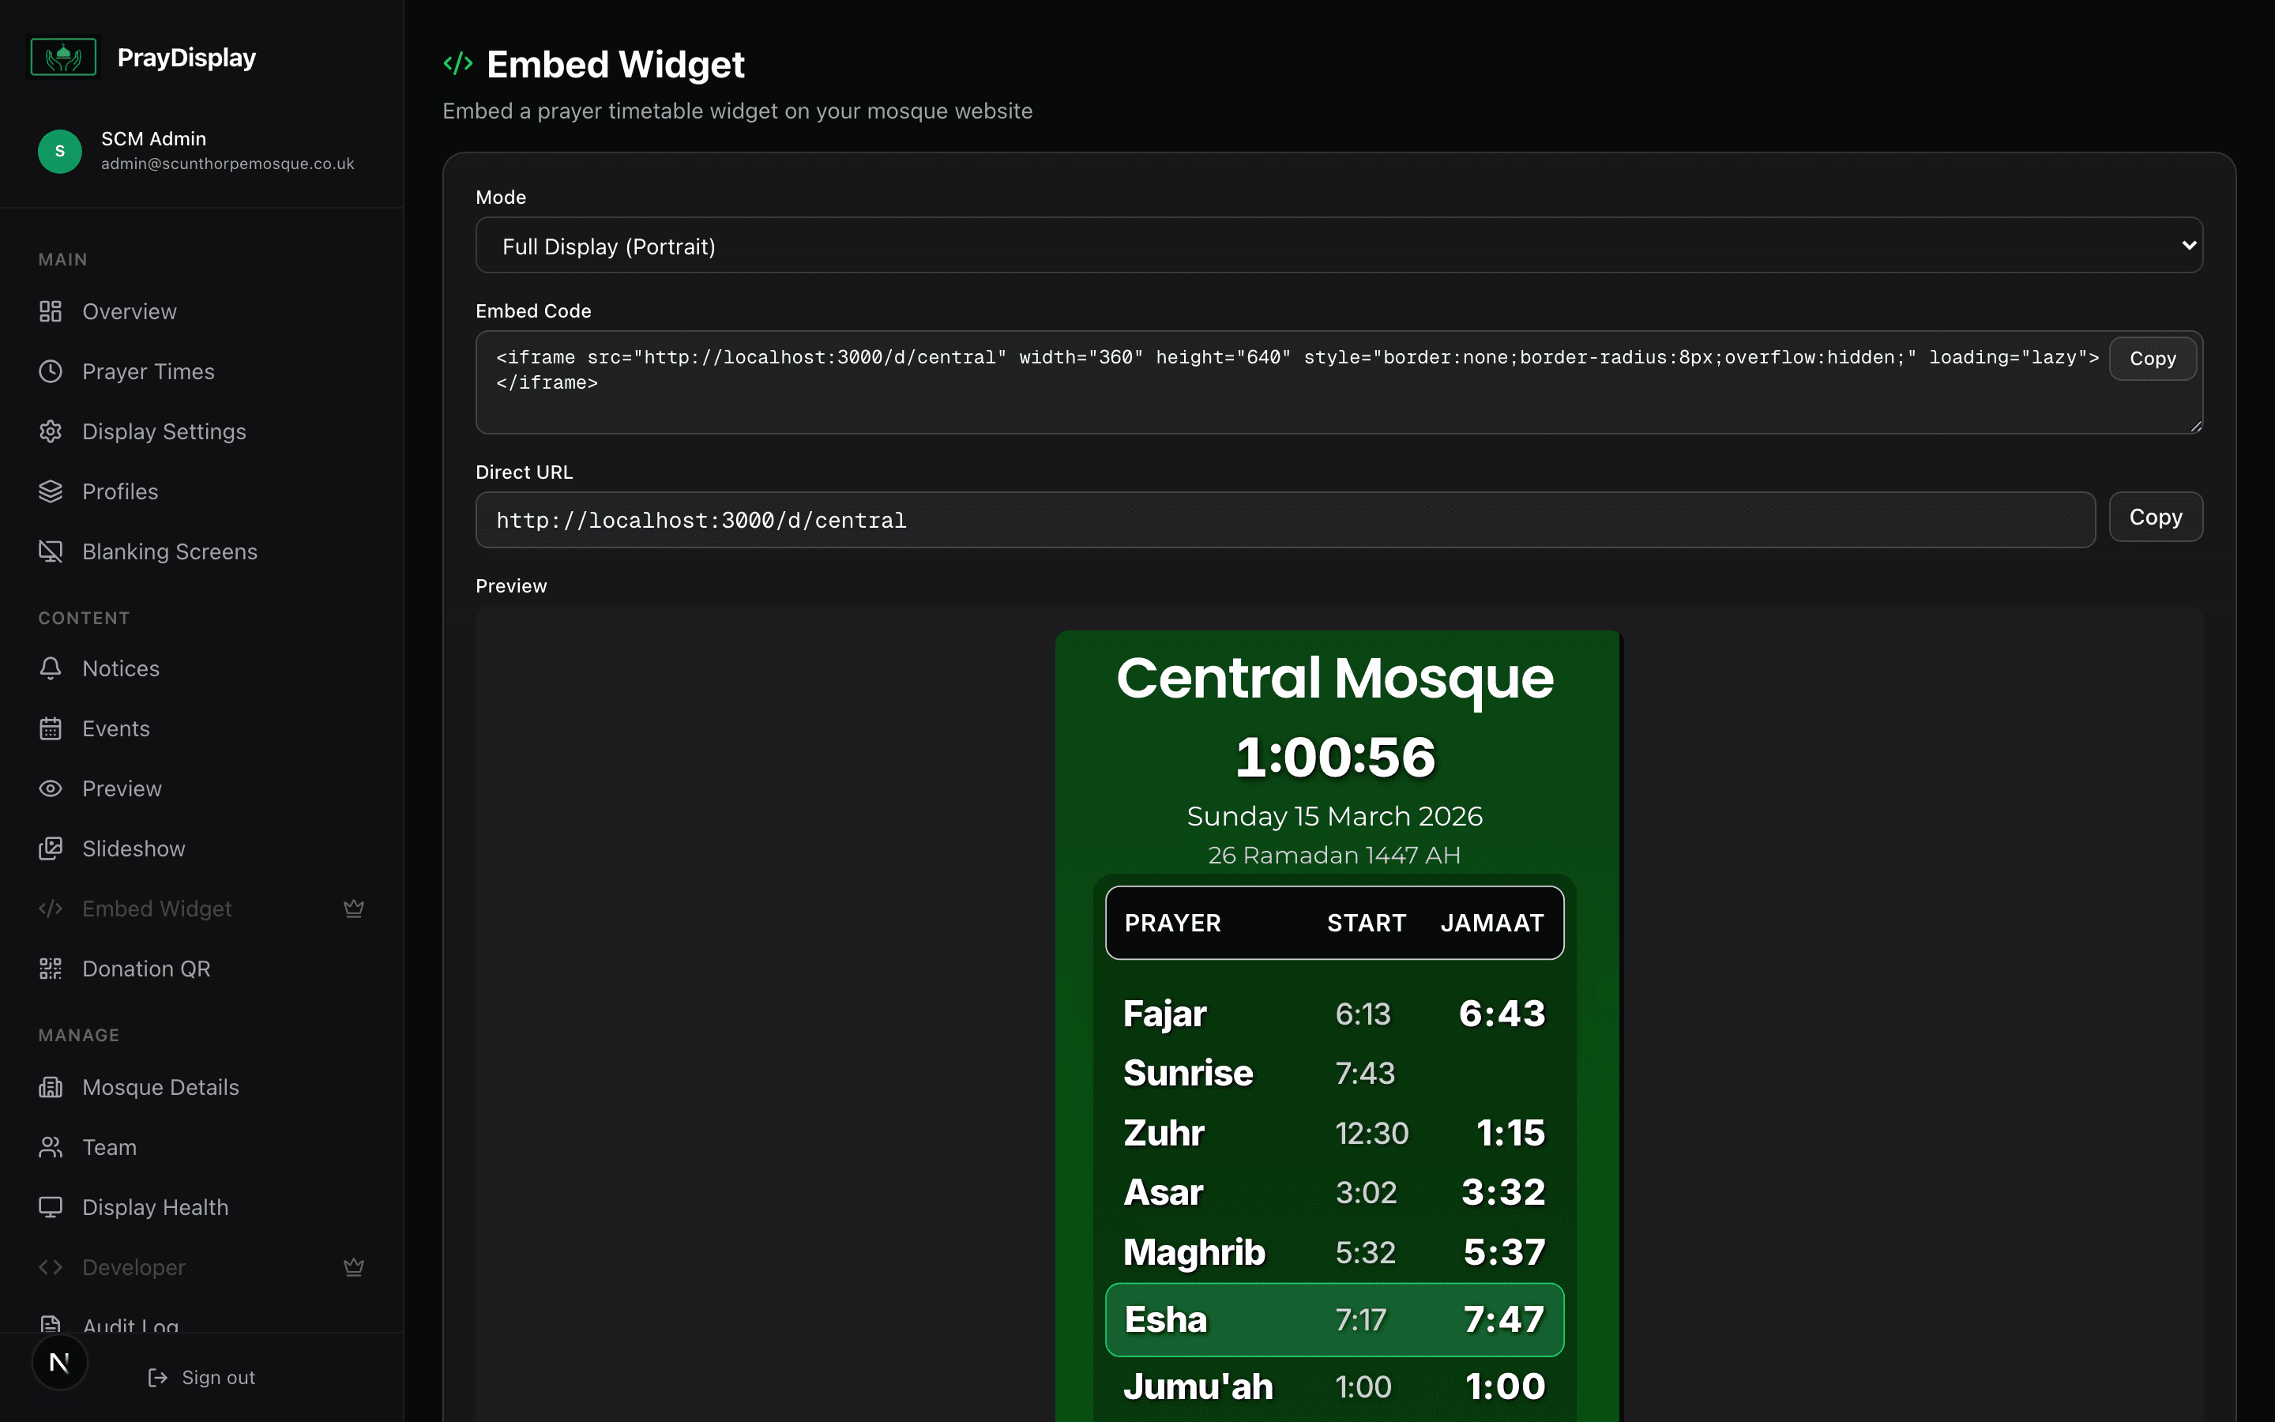Click the Slideshow icon in sidebar

(x=51, y=848)
